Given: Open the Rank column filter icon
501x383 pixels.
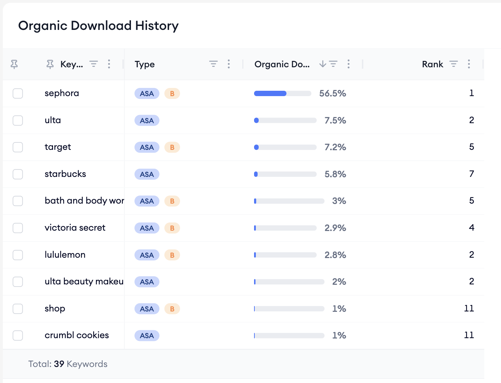Looking at the screenshot, I should 454,64.
